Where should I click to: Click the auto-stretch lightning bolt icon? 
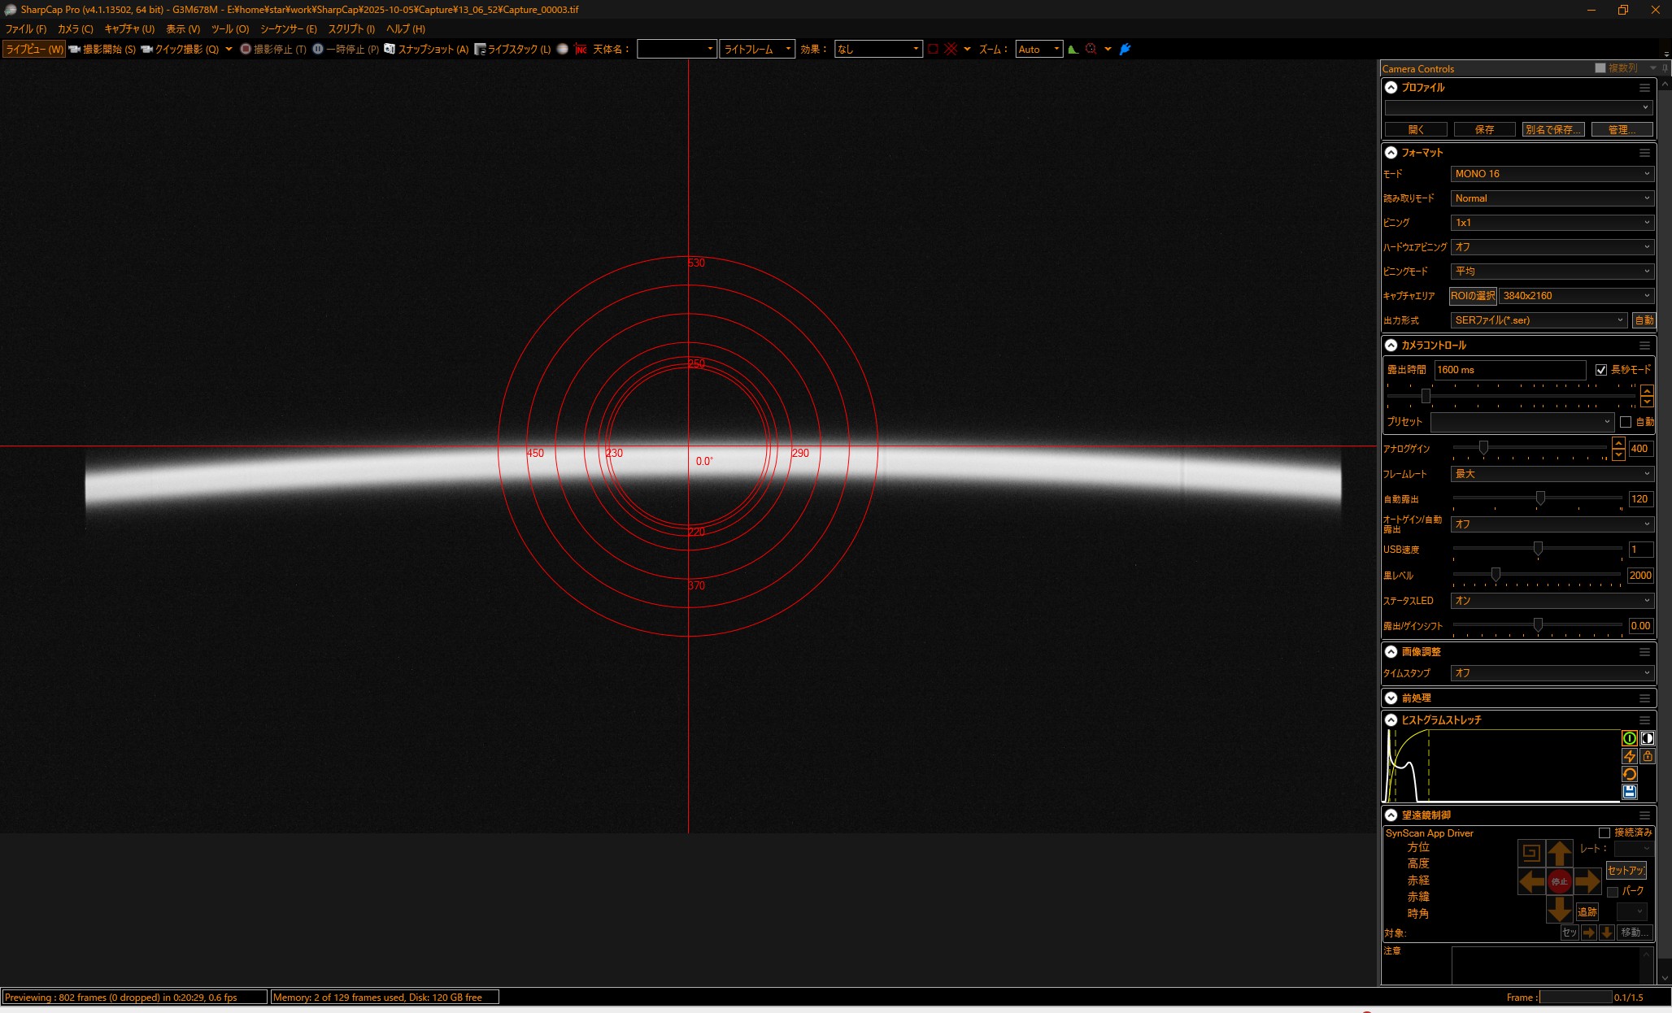(x=1629, y=756)
